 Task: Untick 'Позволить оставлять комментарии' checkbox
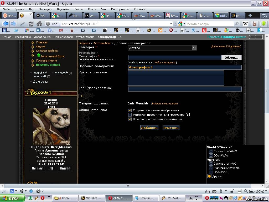[130, 119]
